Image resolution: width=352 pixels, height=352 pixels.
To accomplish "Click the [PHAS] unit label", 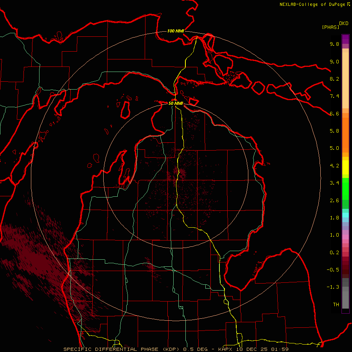I will click(330, 27).
